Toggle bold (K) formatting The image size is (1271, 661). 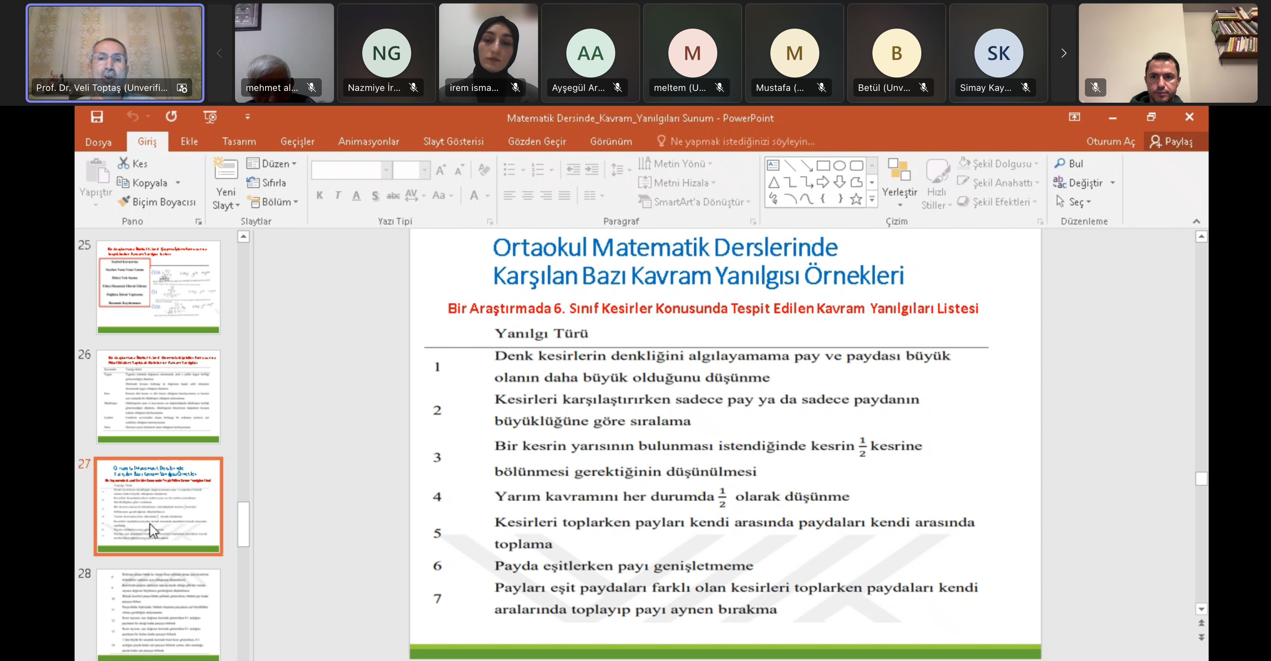click(320, 195)
